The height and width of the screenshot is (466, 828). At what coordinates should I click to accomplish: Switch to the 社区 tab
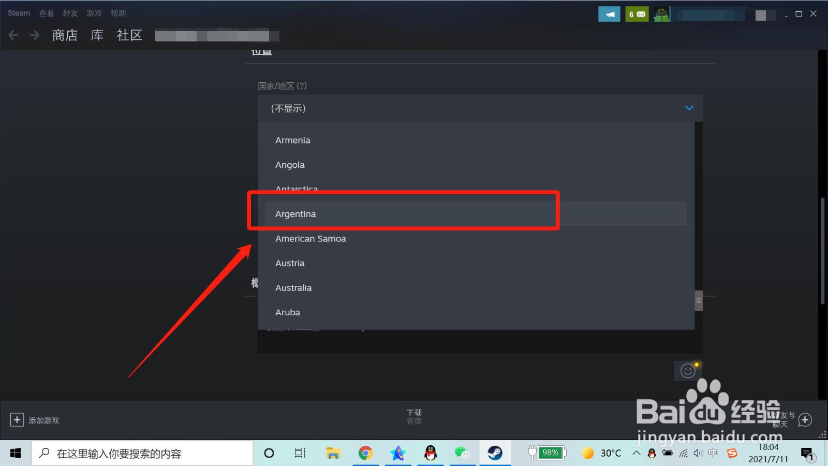point(129,35)
